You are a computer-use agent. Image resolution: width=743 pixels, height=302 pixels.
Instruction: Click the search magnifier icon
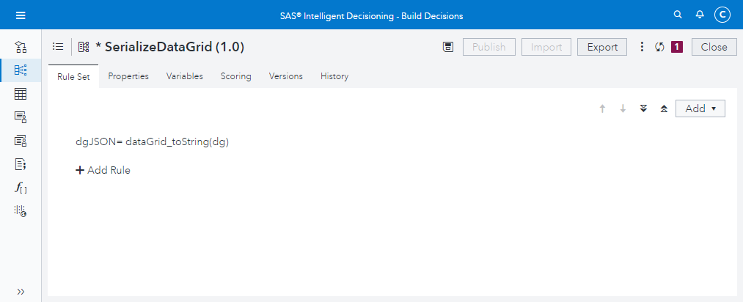[x=678, y=15]
